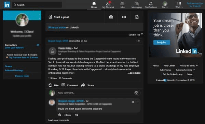
Task: Expand post with see more
Action: [x=134, y=73]
